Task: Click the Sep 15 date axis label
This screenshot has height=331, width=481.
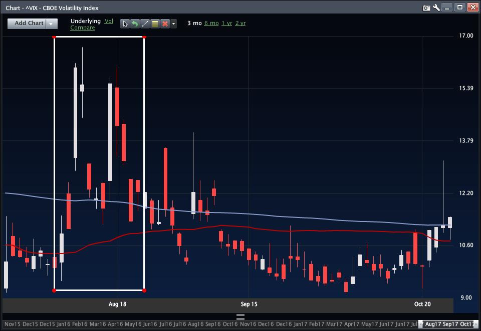Action: pyautogui.click(x=249, y=304)
